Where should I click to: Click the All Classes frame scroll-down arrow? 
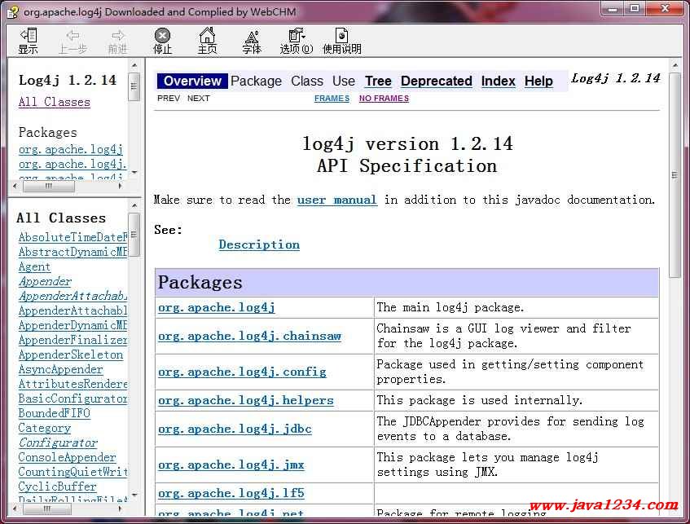[x=134, y=495]
